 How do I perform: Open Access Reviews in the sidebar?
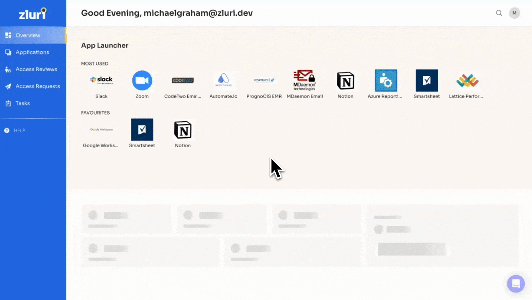click(33, 70)
